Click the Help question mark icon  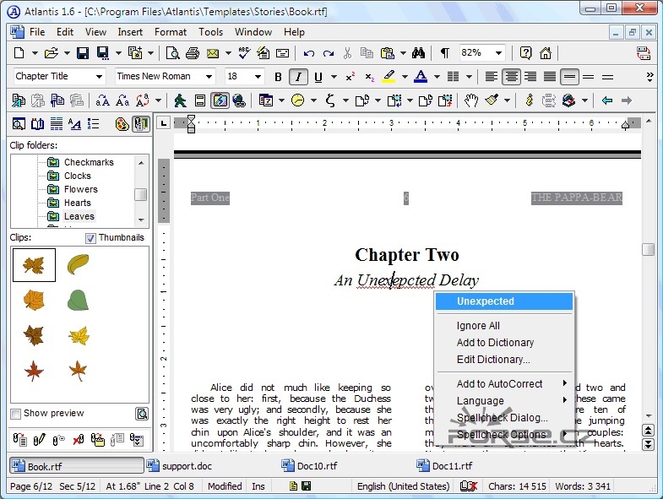(525, 53)
